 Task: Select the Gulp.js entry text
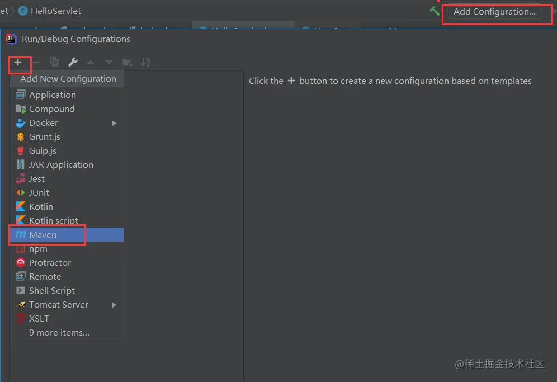43,150
